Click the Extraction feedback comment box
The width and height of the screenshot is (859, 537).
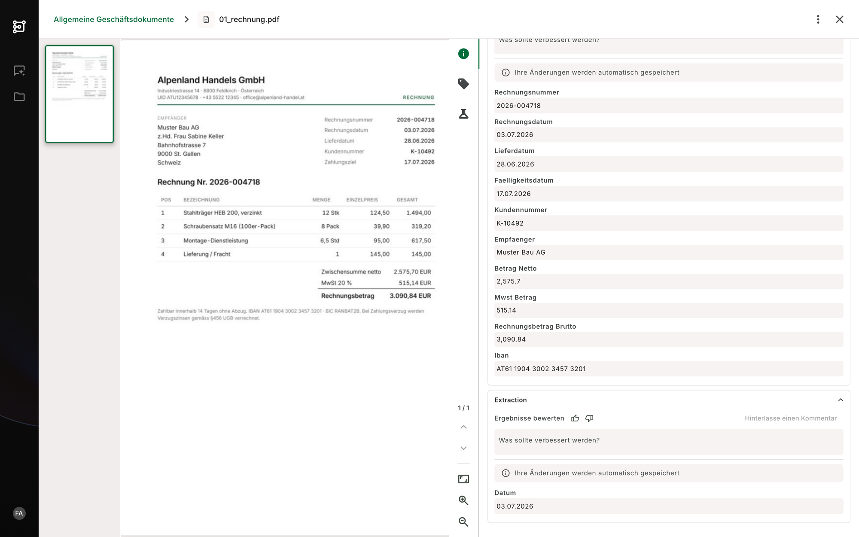669,442
